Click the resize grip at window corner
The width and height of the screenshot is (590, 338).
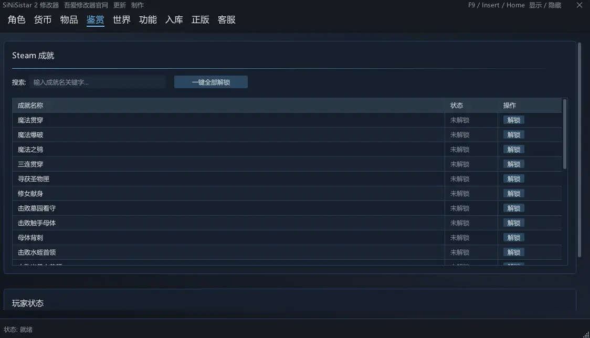coord(586,334)
